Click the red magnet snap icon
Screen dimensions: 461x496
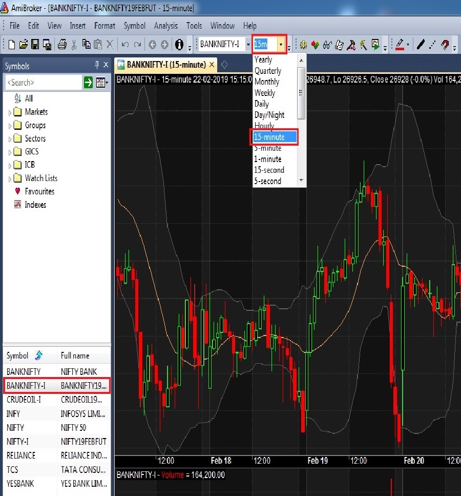pos(445,45)
